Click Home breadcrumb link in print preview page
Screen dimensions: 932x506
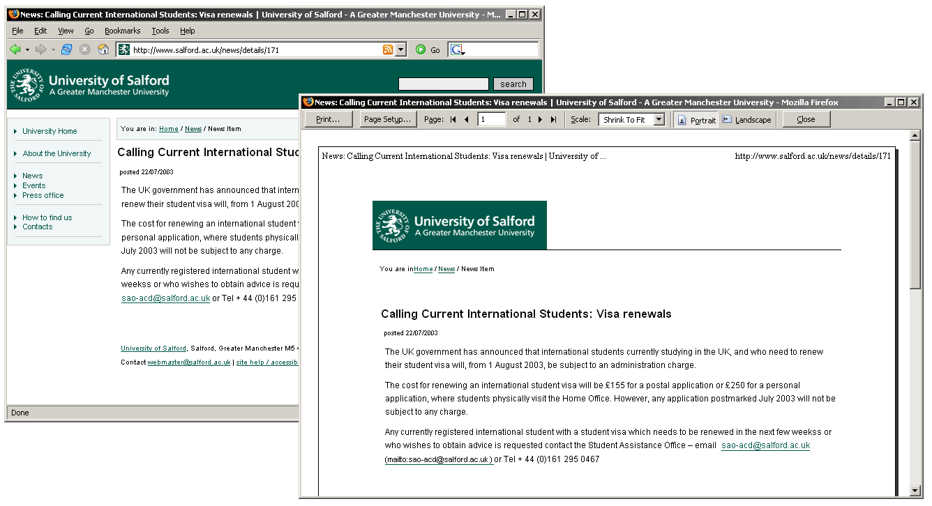(423, 269)
